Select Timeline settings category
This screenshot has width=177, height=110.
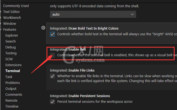[x=12, y=106]
